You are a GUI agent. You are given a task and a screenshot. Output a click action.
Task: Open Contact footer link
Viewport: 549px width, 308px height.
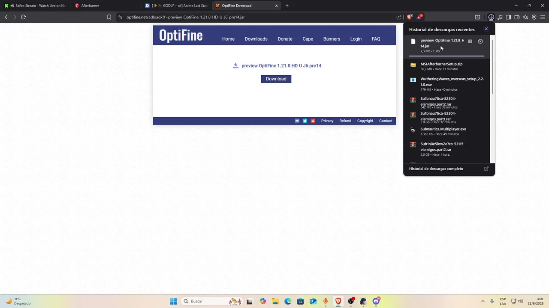386,121
